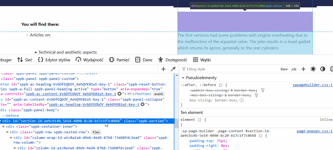Open the sppagebuilder.css:1 source link
Screen dimensions: 333x150
coord(312,85)
